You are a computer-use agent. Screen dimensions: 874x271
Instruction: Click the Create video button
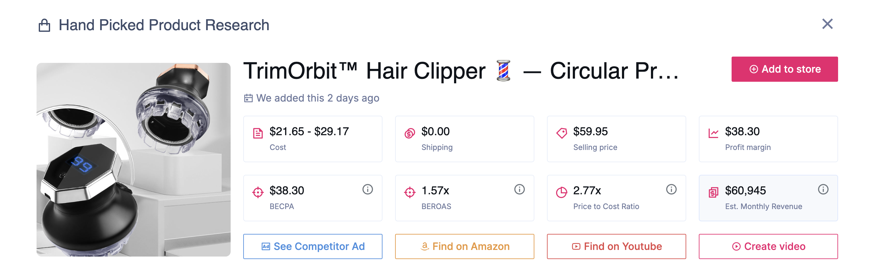(x=768, y=246)
